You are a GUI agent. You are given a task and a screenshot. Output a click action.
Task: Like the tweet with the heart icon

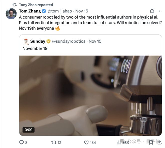(86, 142)
